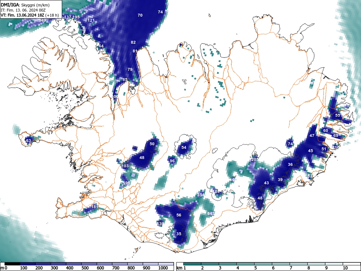Click the visibility value 60 in the Eastfjords
Image resolution: width=361 pixels, height=271 pixels.
326,130
